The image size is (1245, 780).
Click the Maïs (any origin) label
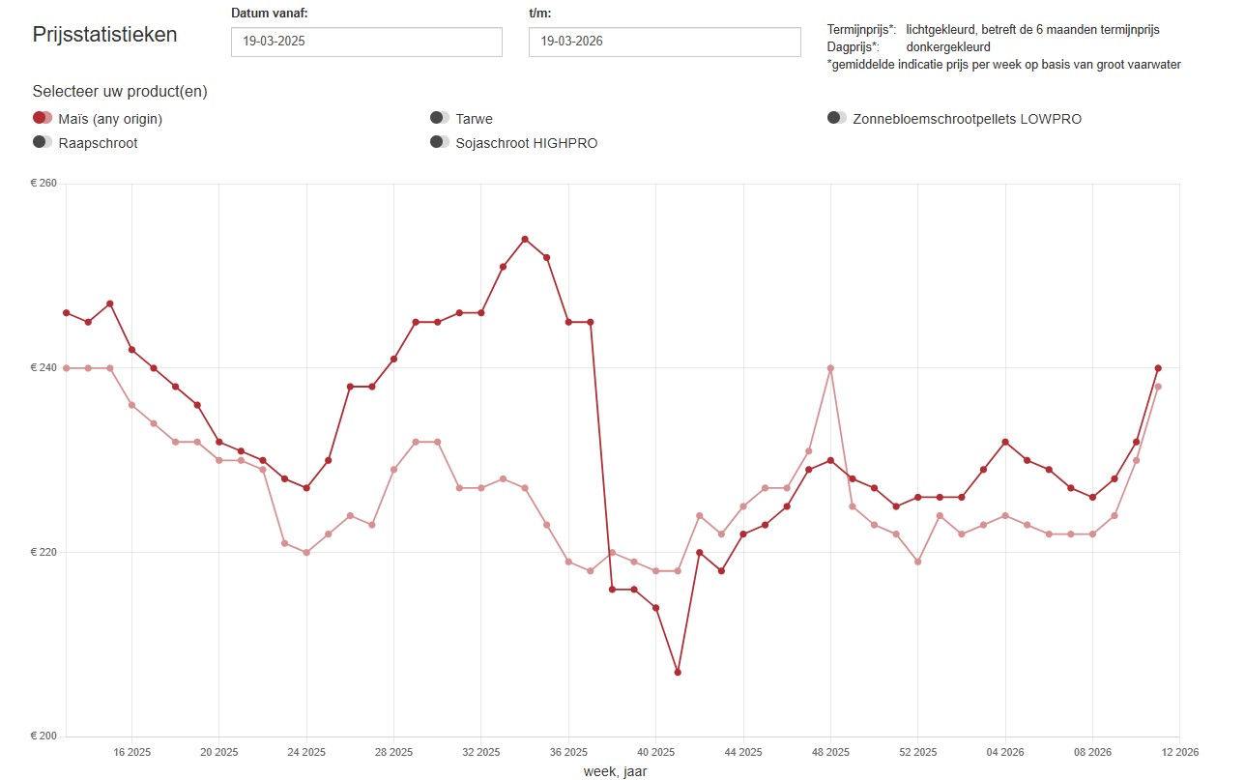110,119
